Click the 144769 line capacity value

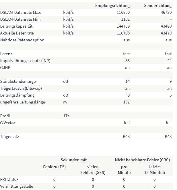(x=123, y=26)
